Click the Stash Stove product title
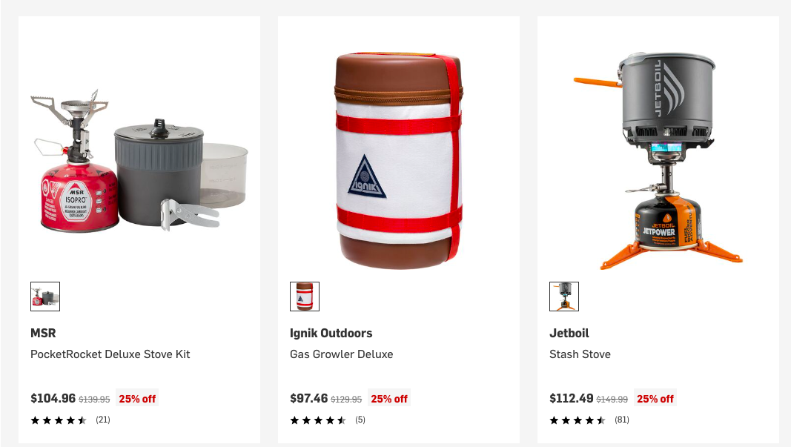 (580, 354)
